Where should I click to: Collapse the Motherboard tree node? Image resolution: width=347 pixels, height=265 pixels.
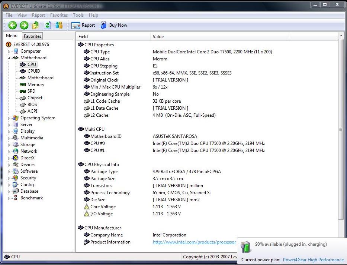(9, 58)
